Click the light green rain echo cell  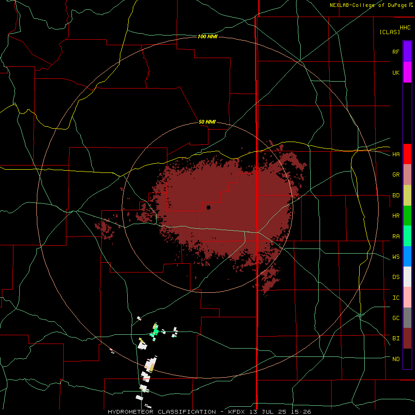click(154, 331)
